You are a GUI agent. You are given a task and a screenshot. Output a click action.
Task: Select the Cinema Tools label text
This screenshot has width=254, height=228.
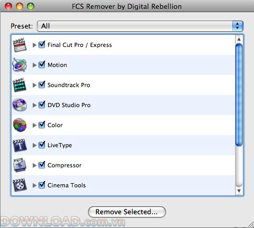pos(67,185)
